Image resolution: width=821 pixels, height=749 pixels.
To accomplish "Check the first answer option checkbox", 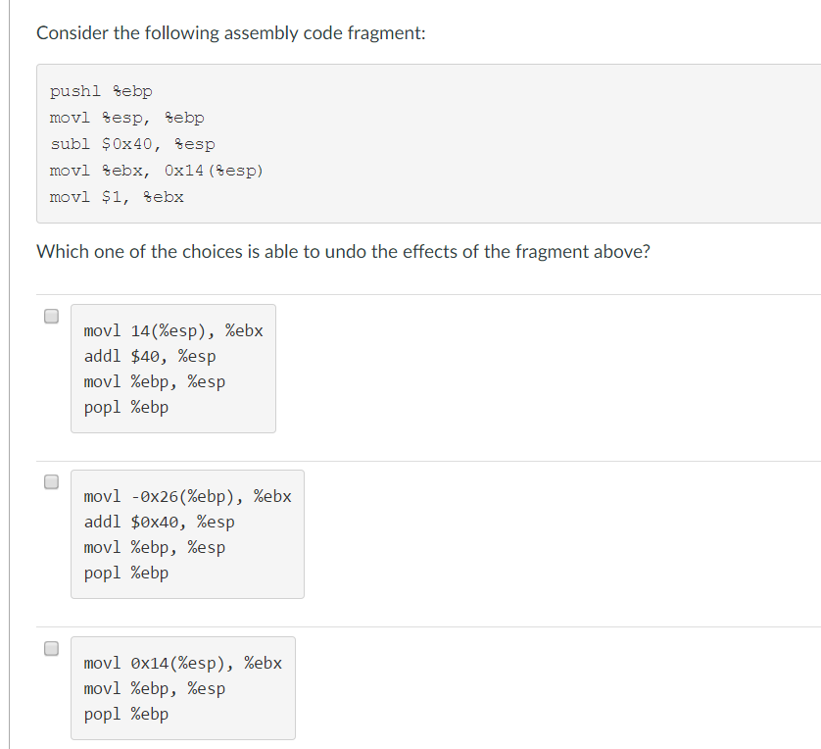I will [50, 315].
